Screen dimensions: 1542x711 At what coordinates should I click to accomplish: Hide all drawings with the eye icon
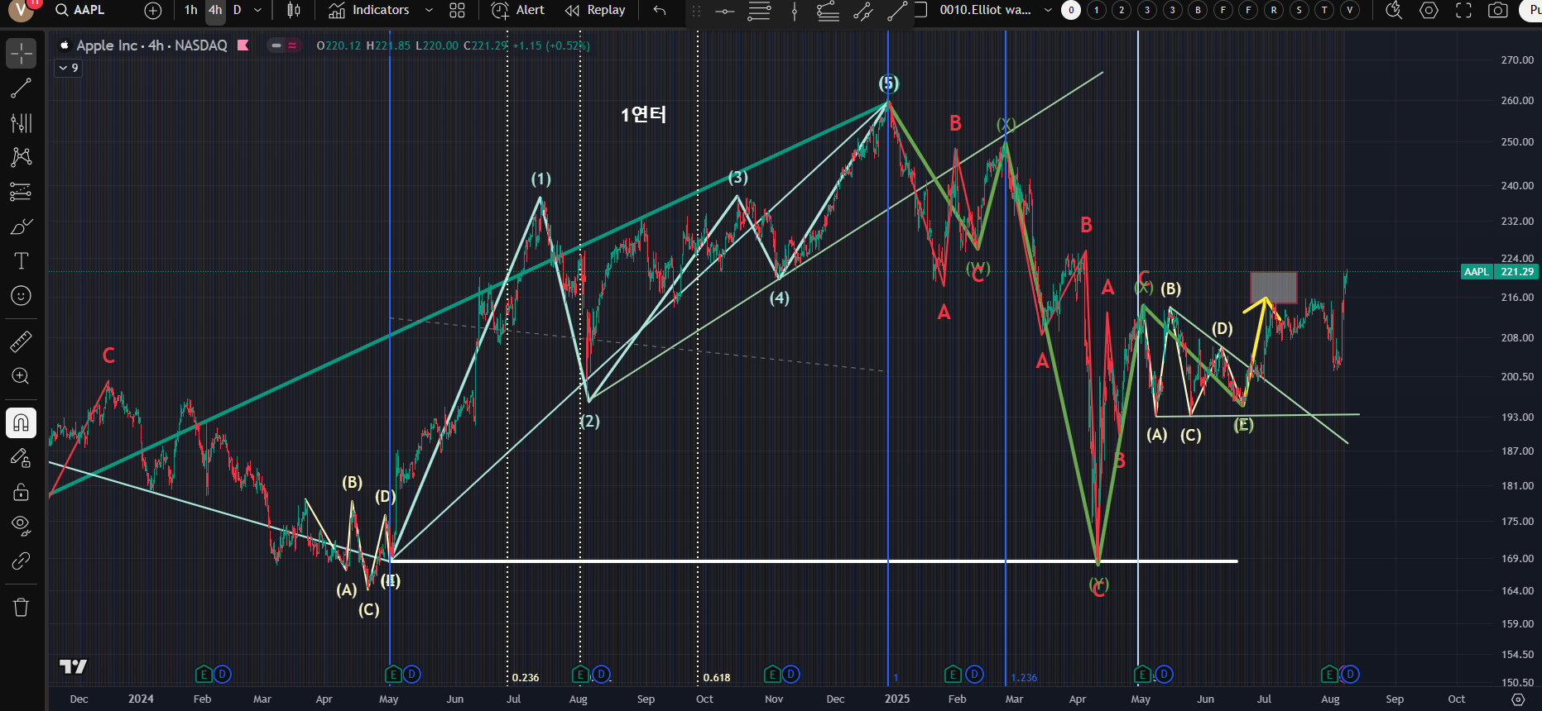tap(21, 525)
